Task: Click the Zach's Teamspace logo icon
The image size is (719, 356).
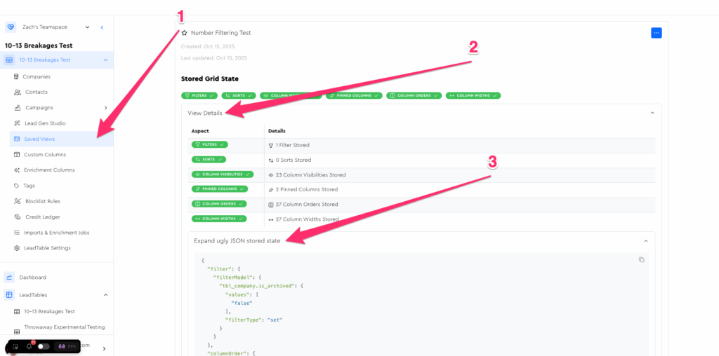Action: [11, 27]
